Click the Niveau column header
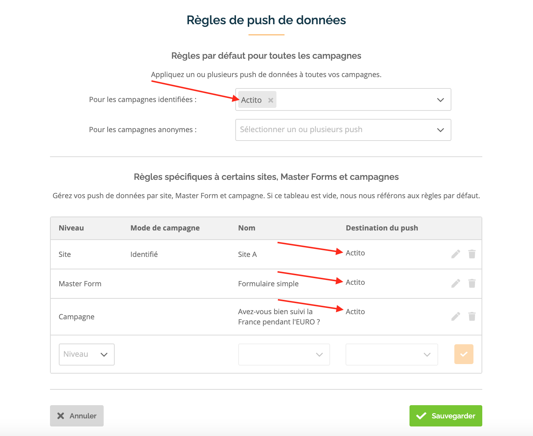Screen dimensions: 533x436 (71, 228)
